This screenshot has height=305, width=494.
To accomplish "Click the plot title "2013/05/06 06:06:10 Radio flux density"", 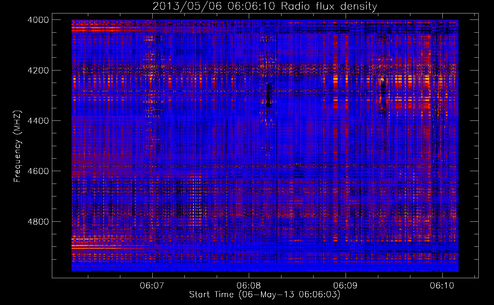I will tap(265, 6).
